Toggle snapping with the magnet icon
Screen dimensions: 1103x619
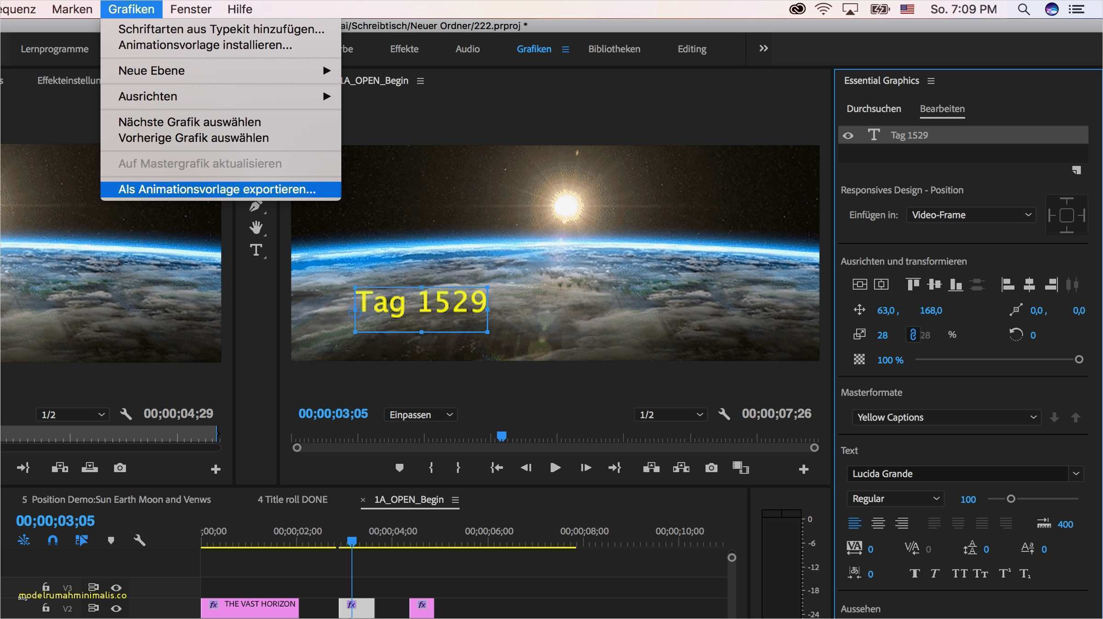point(52,540)
